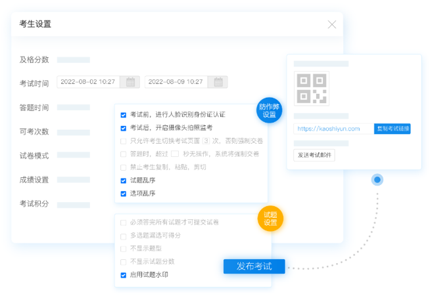430x296 pixels.
Task: Open the end date calendar icon
Action: (x=218, y=82)
